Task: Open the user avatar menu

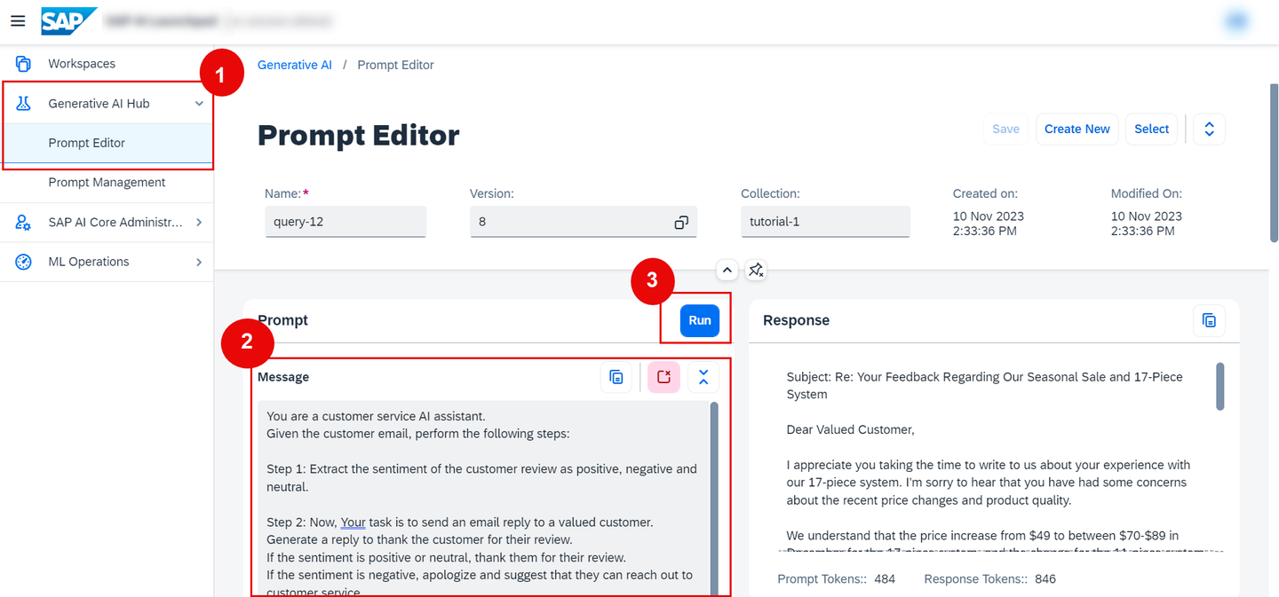Action: click(x=1237, y=21)
